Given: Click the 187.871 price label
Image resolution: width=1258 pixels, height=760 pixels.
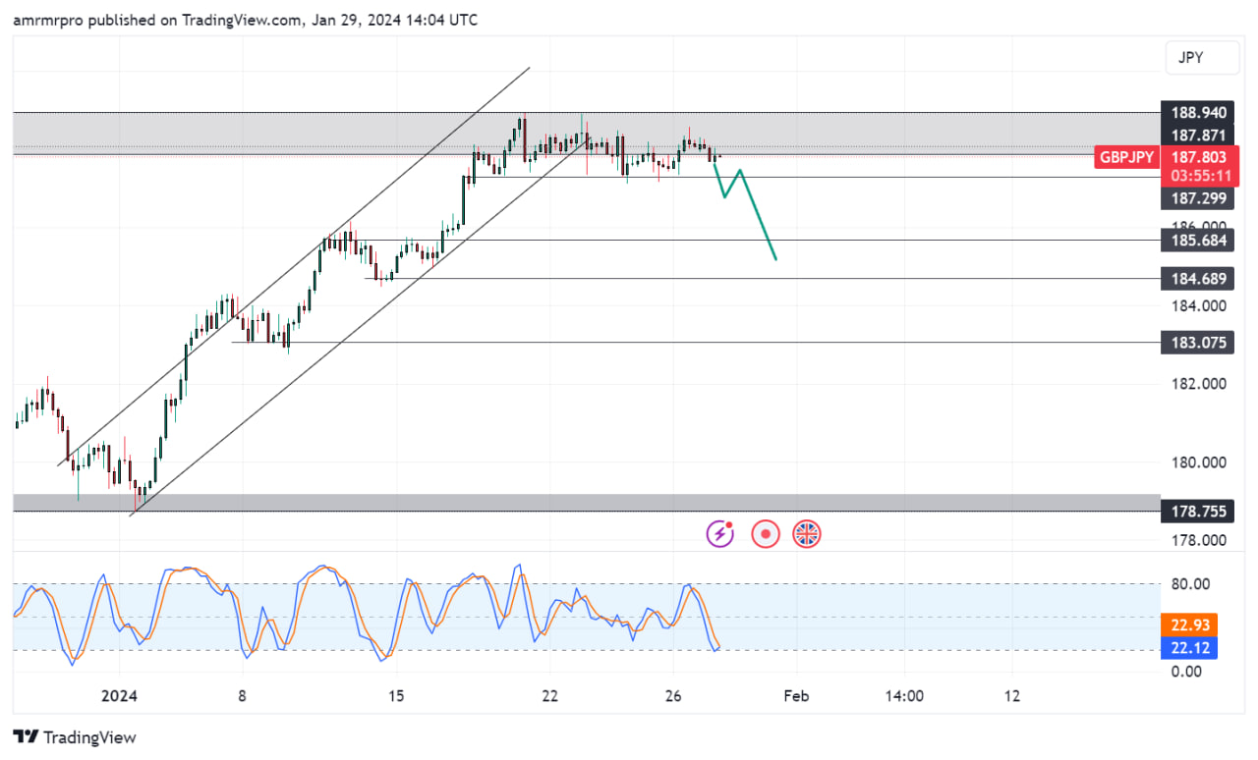Looking at the screenshot, I should point(1197,136).
